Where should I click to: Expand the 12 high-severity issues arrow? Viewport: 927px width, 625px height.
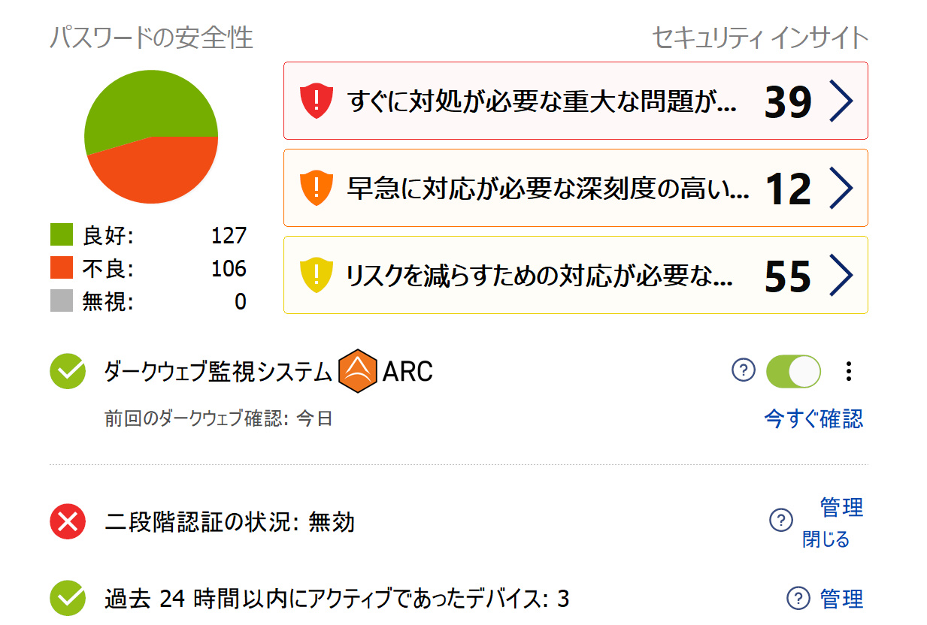point(841,189)
